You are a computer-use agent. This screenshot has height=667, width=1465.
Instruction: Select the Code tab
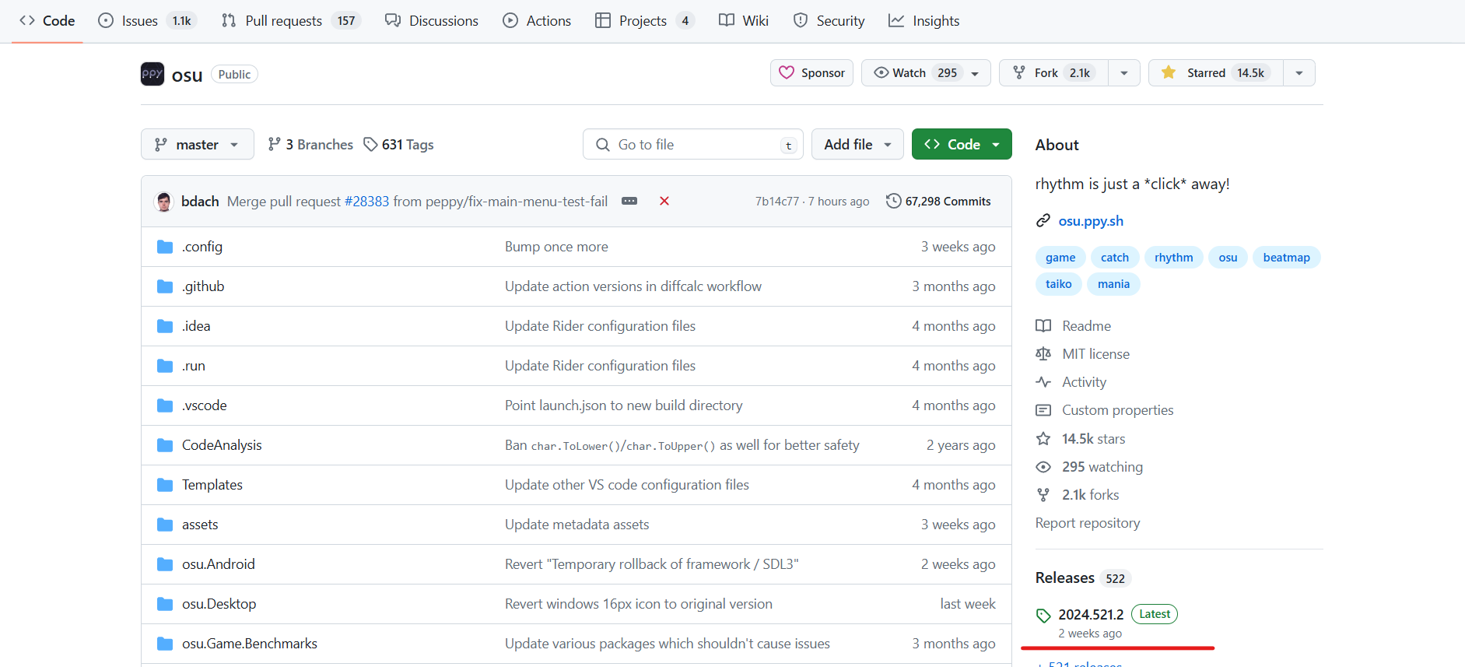click(x=47, y=21)
